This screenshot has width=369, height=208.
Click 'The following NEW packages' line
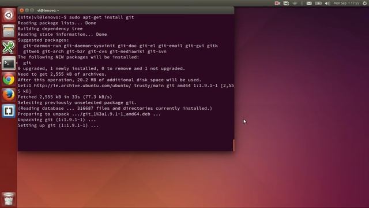pos(78,57)
